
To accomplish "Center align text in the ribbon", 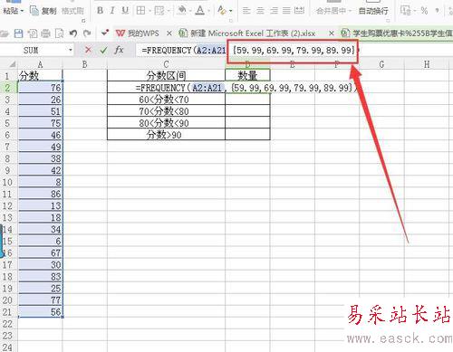I will point(260,11).
